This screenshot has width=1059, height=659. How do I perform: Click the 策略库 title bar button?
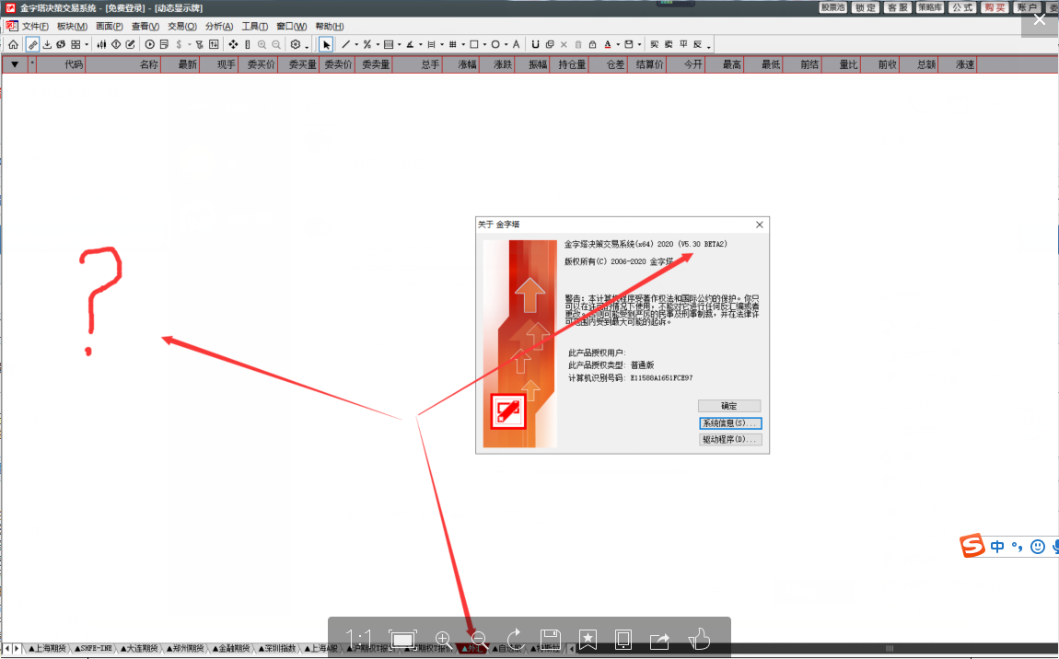click(x=930, y=7)
